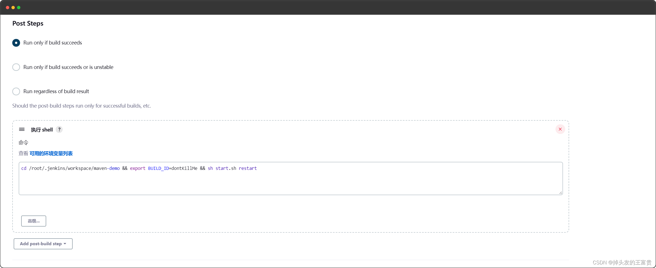Click the yellow macOS minimize dot

pos(13,8)
